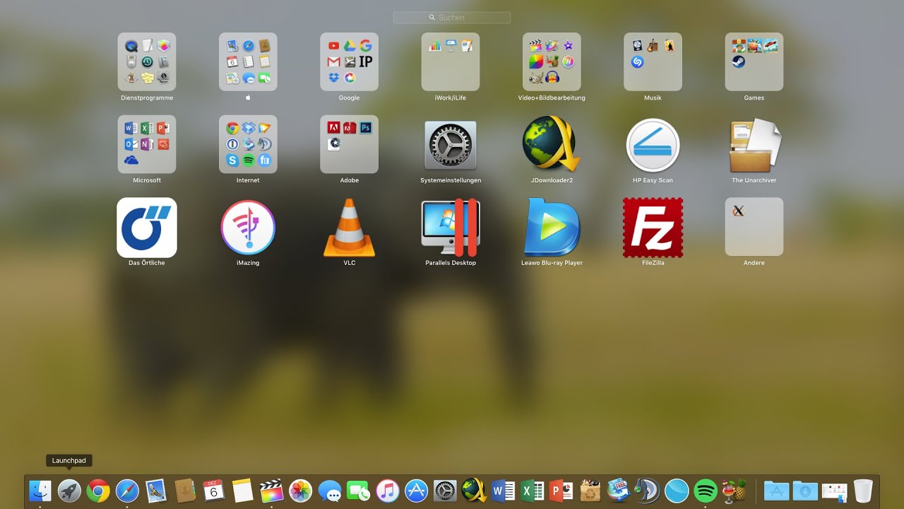Expand the iWork/iLife folder

pos(451,62)
